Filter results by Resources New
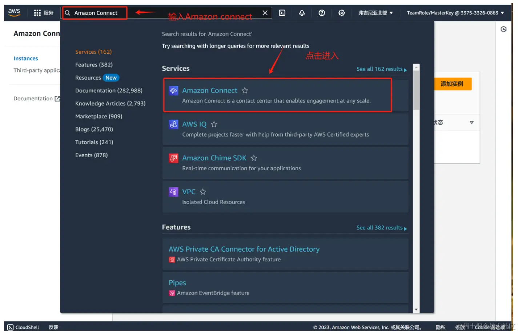518x333 pixels. pyautogui.click(x=97, y=78)
